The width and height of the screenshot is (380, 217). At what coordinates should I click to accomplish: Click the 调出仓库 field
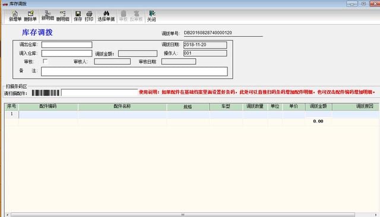coord(67,45)
